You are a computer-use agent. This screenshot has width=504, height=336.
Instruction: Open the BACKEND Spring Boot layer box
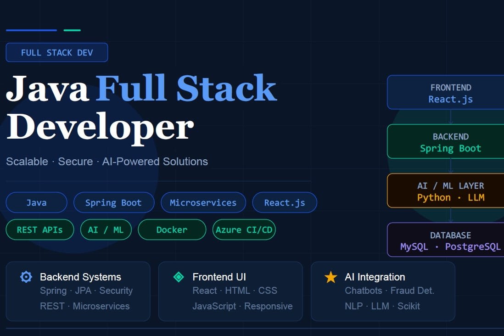pos(446,141)
